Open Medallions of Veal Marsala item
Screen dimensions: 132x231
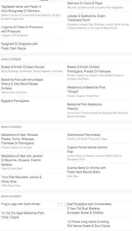tap(20, 139)
